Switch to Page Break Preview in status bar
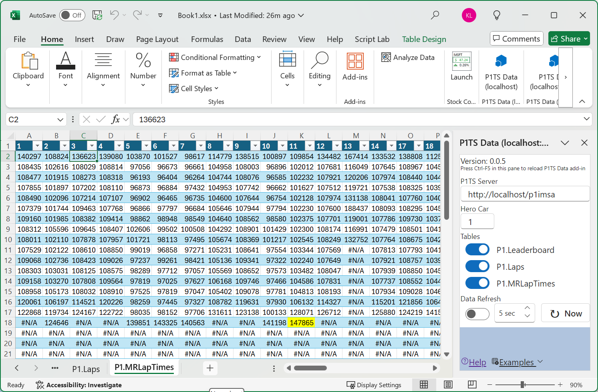The height and width of the screenshot is (392, 598). pyautogui.click(x=472, y=384)
